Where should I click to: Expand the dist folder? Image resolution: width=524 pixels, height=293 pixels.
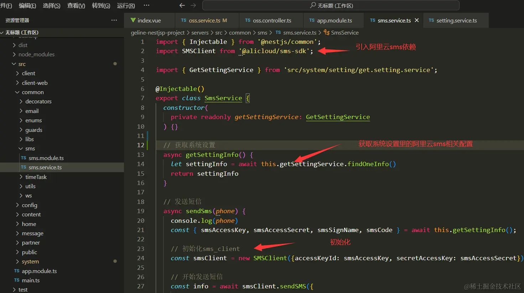(x=14, y=45)
